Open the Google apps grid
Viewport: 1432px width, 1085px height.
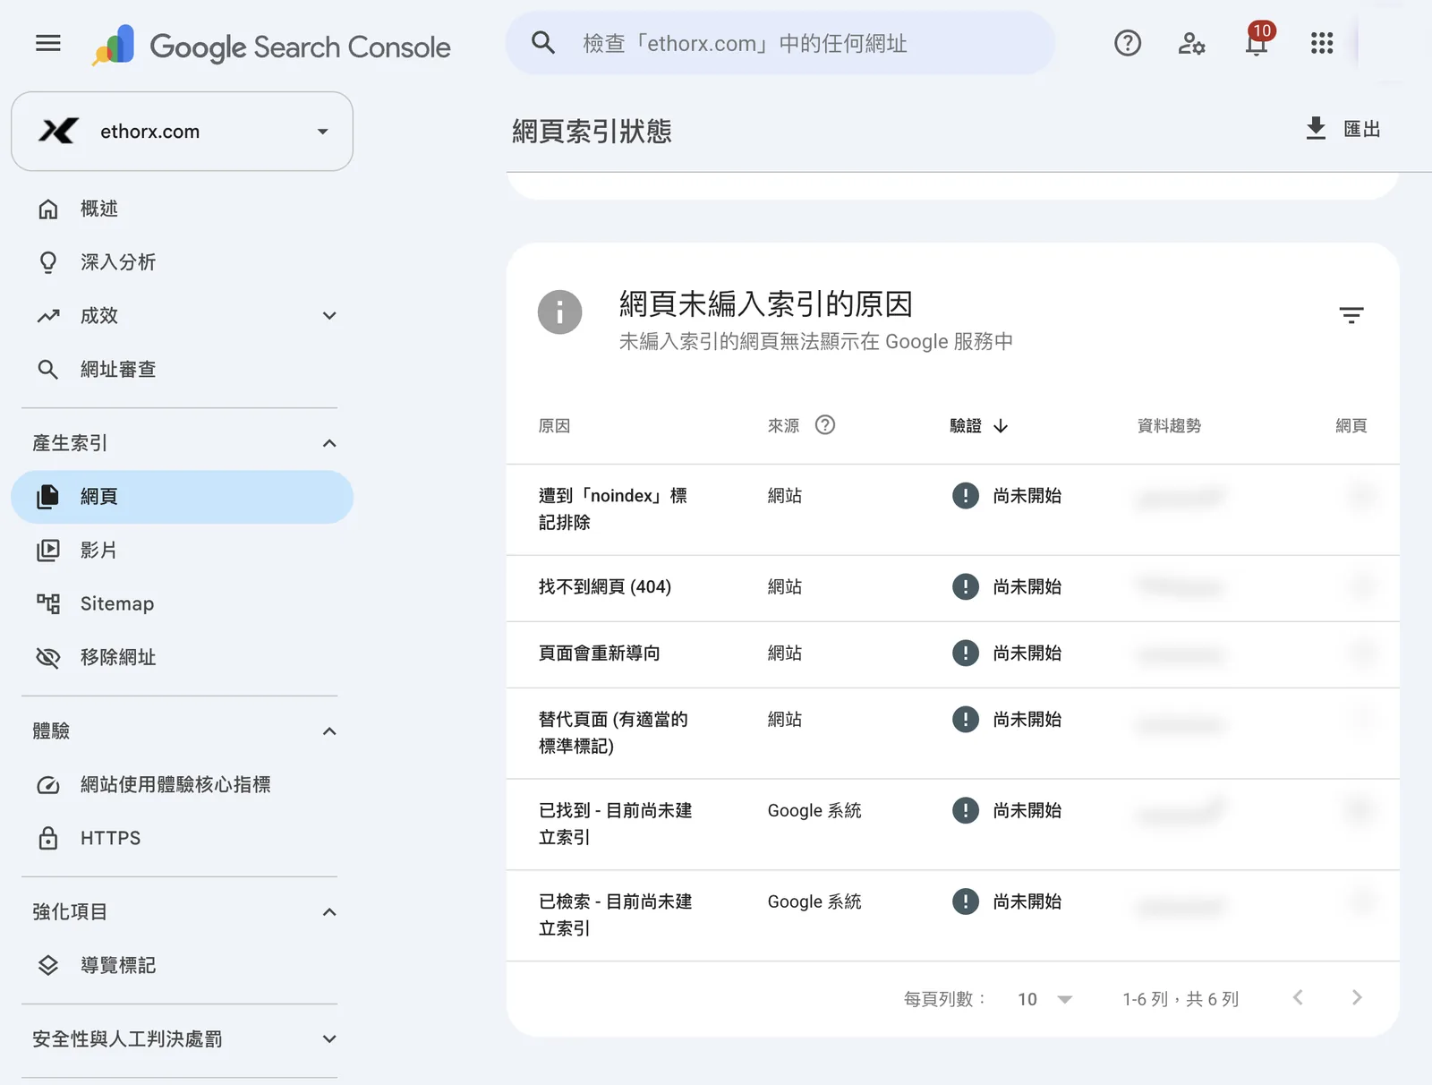click(x=1322, y=43)
